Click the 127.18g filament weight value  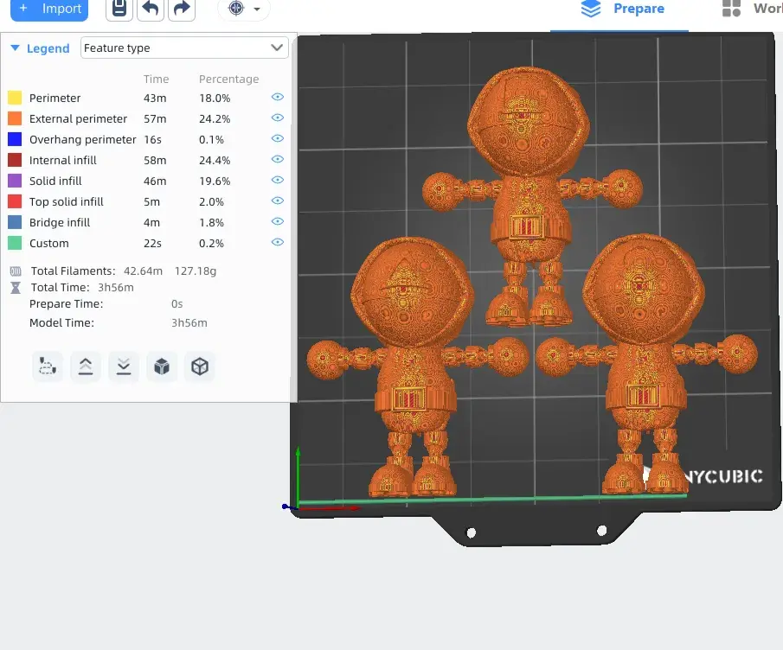pos(196,271)
